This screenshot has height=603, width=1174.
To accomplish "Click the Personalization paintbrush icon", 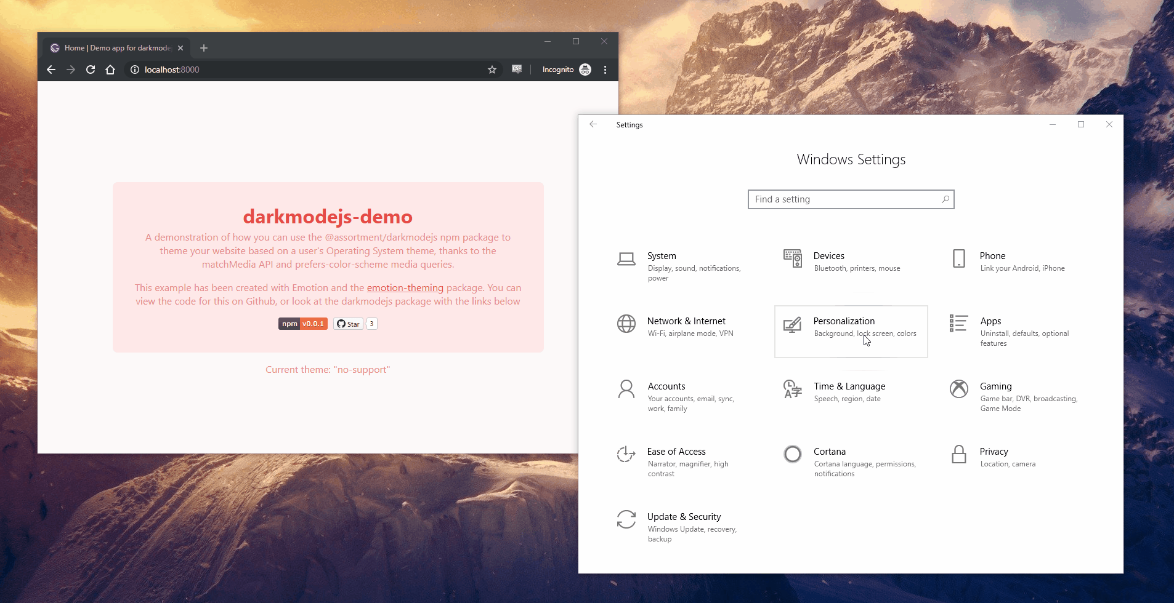I will [792, 324].
